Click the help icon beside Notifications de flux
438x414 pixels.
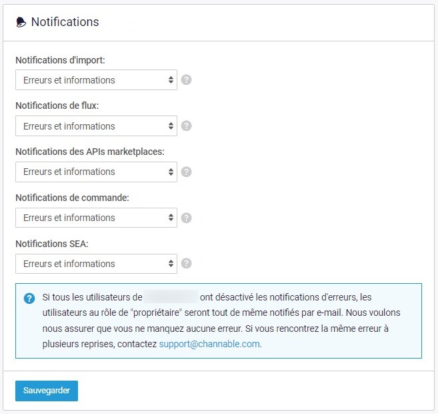(x=186, y=126)
